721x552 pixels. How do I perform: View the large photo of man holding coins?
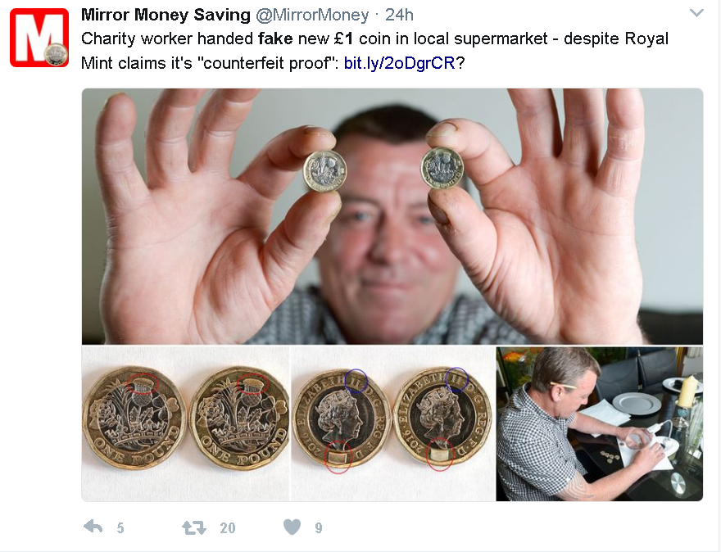(392, 216)
